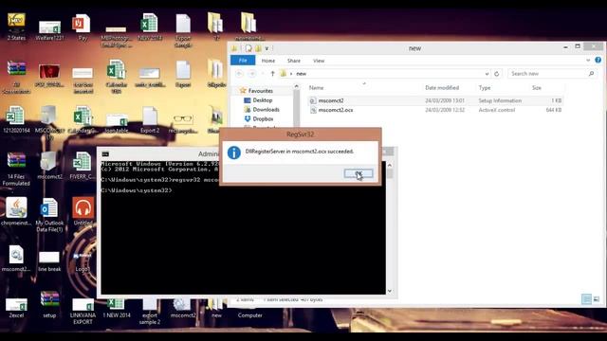The width and height of the screenshot is (607, 341).
Task: Select the 1212020164 Excel desktop file
Action: pos(16,120)
